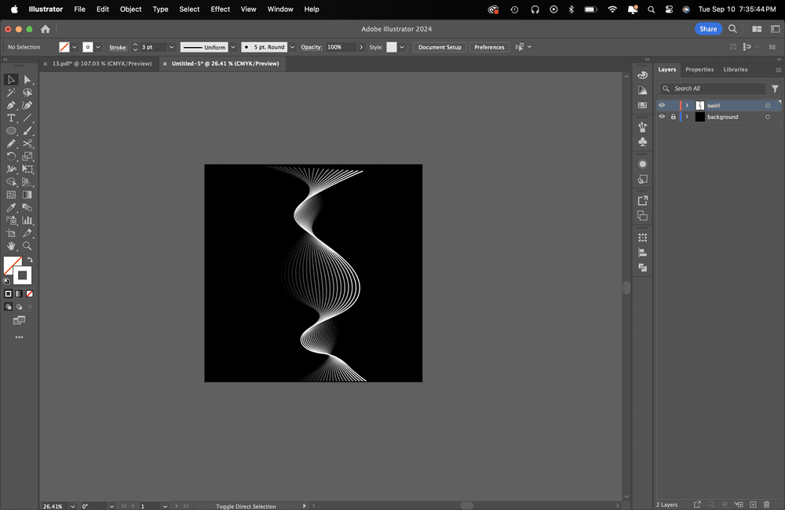785x510 pixels.
Task: Pick the Lasso tool
Action: 27,93
